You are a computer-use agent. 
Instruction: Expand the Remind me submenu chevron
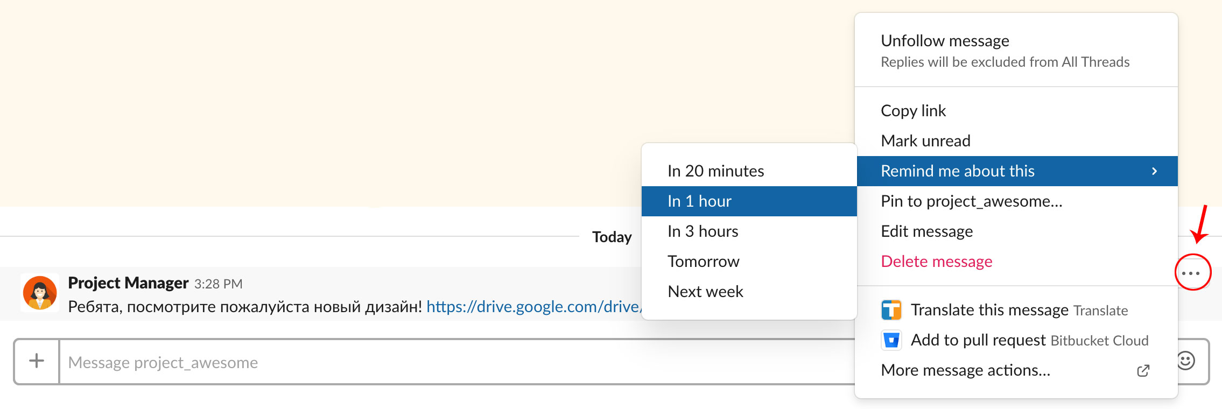coord(1154,171)
